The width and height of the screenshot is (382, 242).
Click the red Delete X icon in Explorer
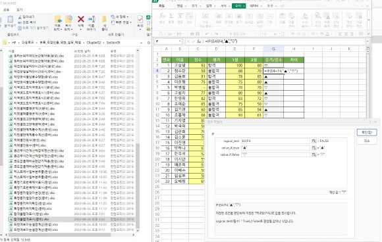click(x=80, y=19)
